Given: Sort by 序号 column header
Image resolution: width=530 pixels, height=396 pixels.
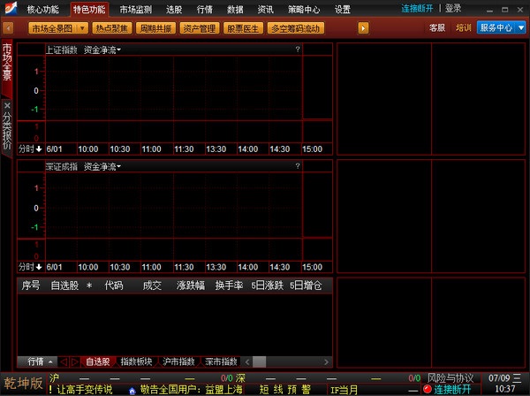Looking at the screenshot, I should (x=31, y=286).
